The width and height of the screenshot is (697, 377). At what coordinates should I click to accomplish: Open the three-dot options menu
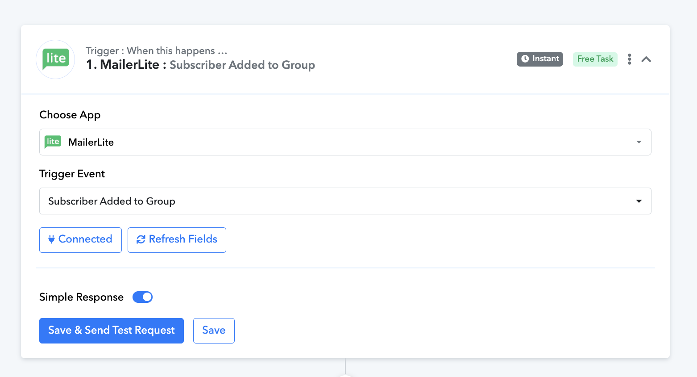(x=629, y=59)
